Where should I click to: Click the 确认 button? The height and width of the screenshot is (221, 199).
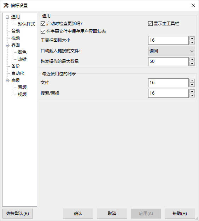(x=78, y=213)
